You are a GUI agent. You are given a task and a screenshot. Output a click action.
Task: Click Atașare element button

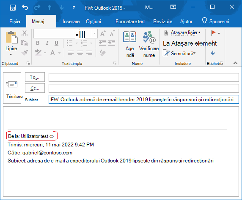point(190,43)
